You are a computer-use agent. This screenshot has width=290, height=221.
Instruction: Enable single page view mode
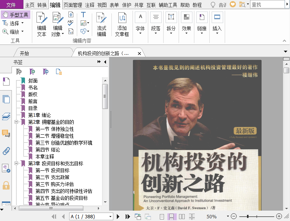pos(162,217)
